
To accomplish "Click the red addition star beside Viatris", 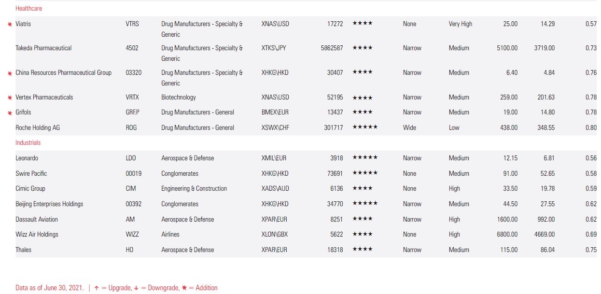I will coord(10,25).
